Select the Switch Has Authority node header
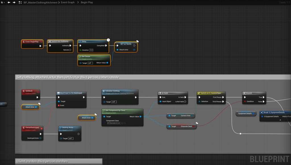The width and height of the screenshot is (291, 165). pos(60,41)
